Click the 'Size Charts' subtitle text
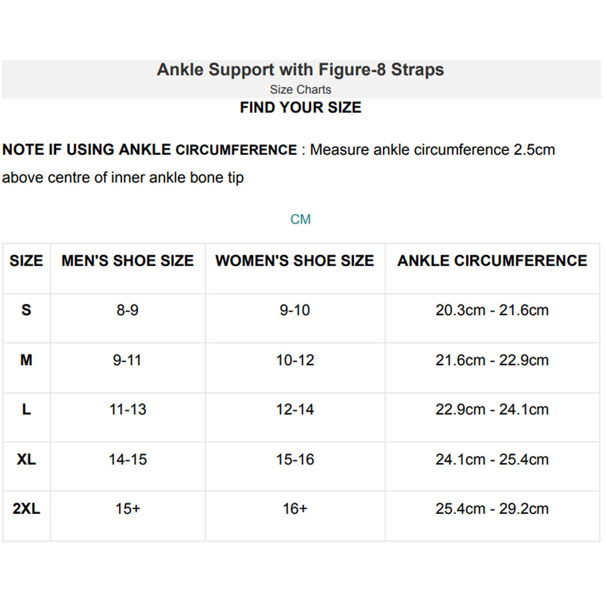The width and height of the screenshot is (605, 605). point(300,90)
